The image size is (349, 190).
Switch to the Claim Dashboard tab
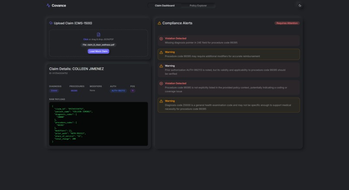pyautogui.click(x=165, y=6)
